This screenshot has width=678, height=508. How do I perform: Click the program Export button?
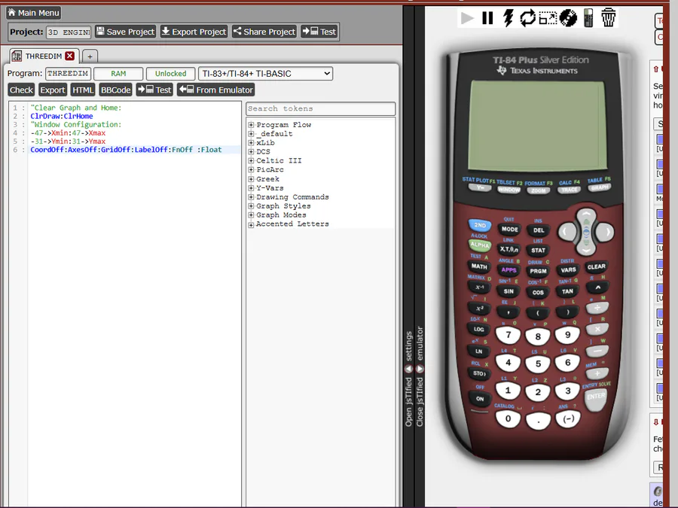[52, 90]
